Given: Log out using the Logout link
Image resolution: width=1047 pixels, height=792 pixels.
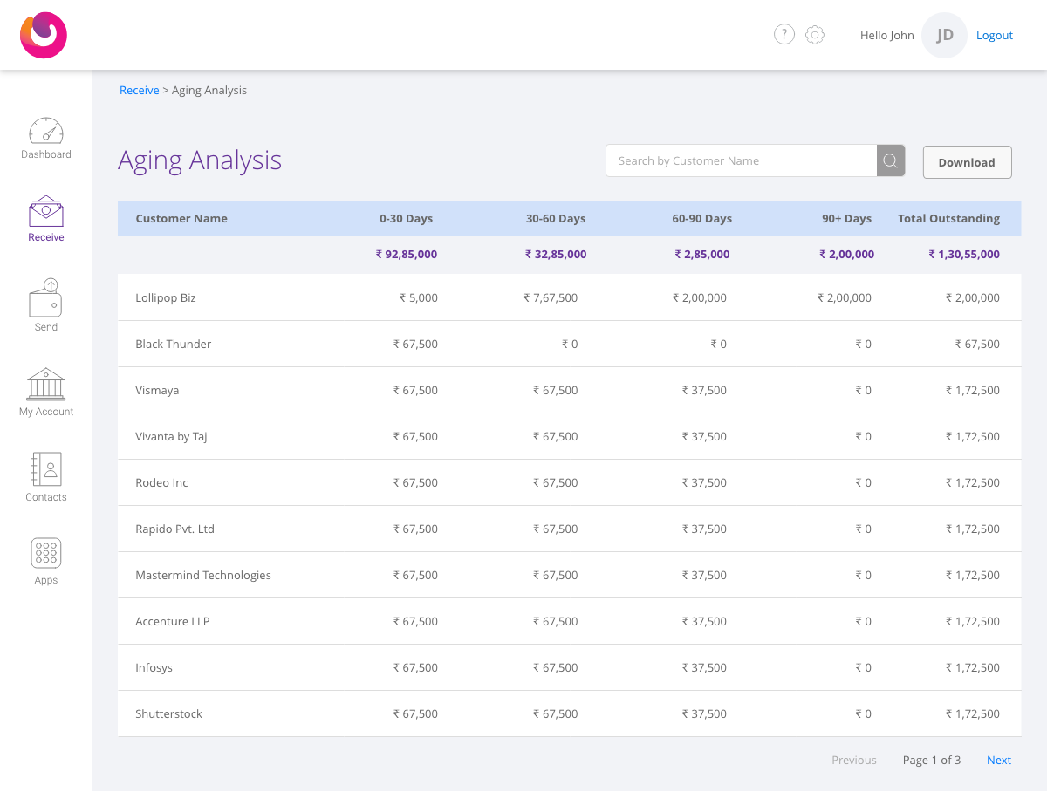Looking at the screenshot, I should (995, 36).
